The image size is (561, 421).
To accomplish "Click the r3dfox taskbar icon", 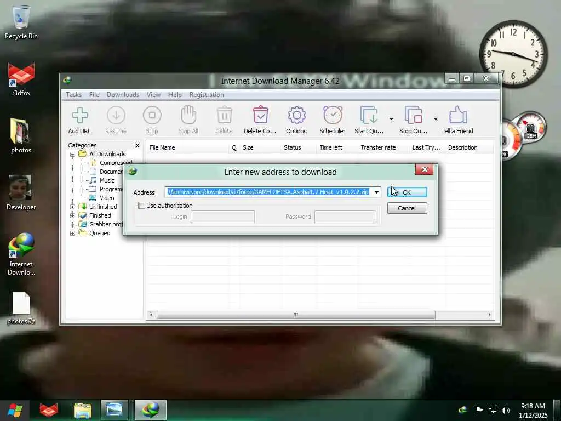I will click(x=49, y=410).
